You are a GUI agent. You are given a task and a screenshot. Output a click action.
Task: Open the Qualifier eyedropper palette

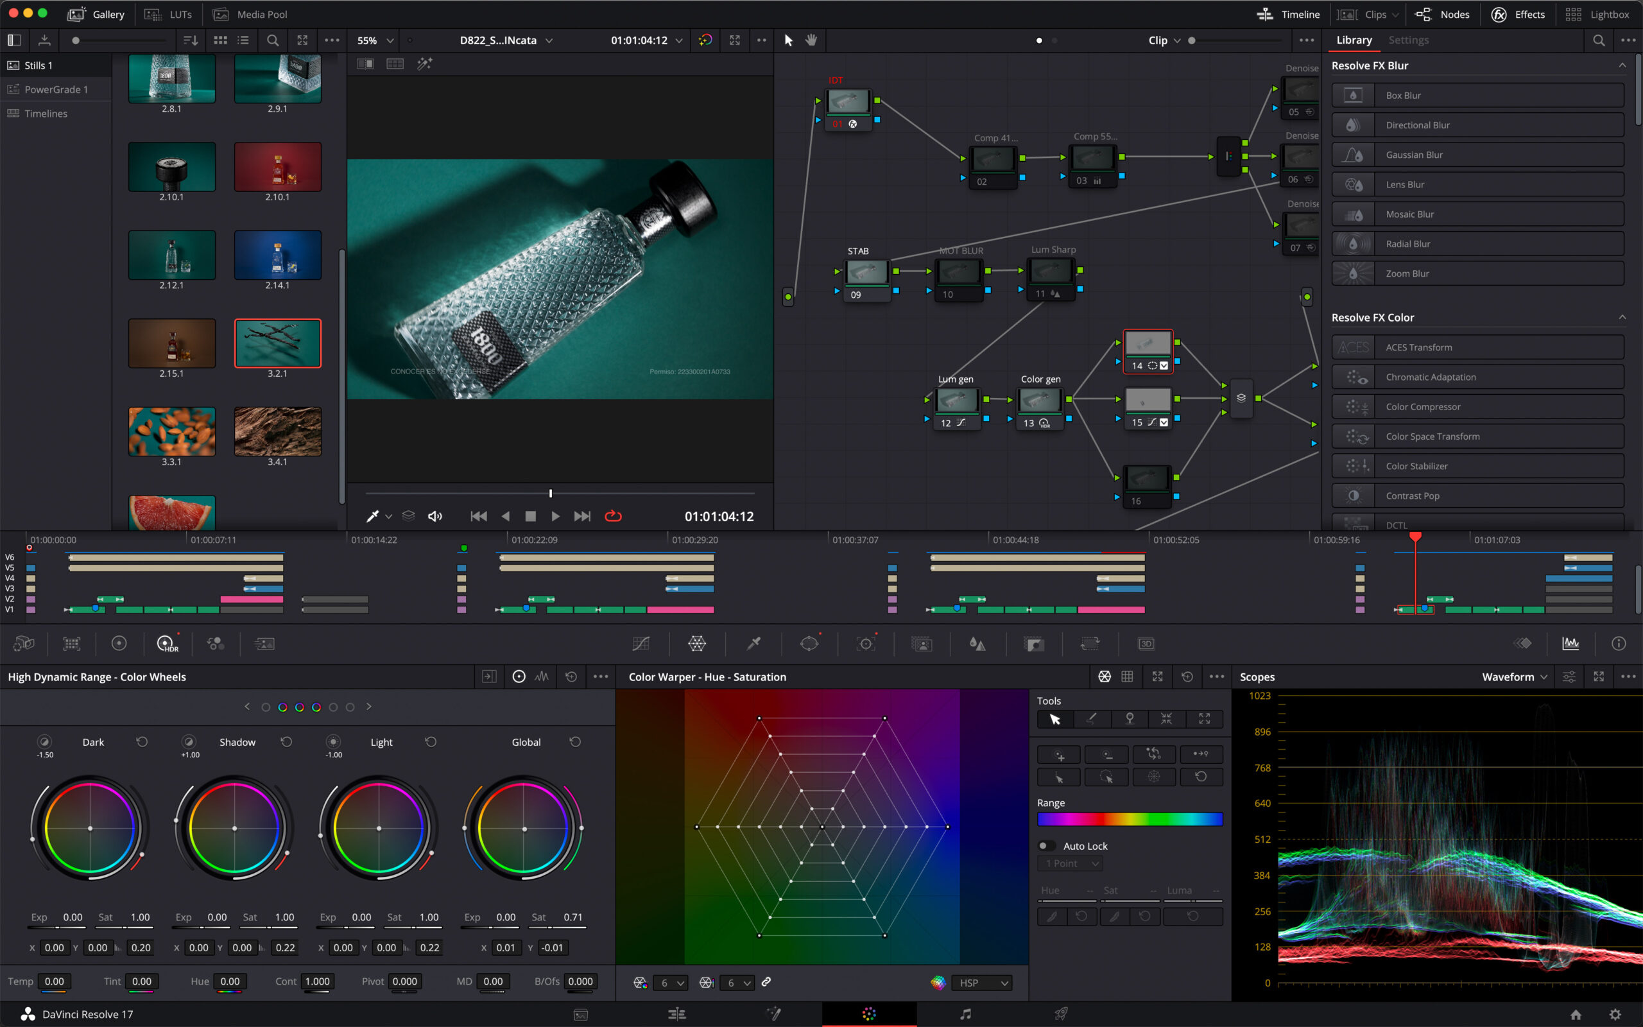(753, 643)
